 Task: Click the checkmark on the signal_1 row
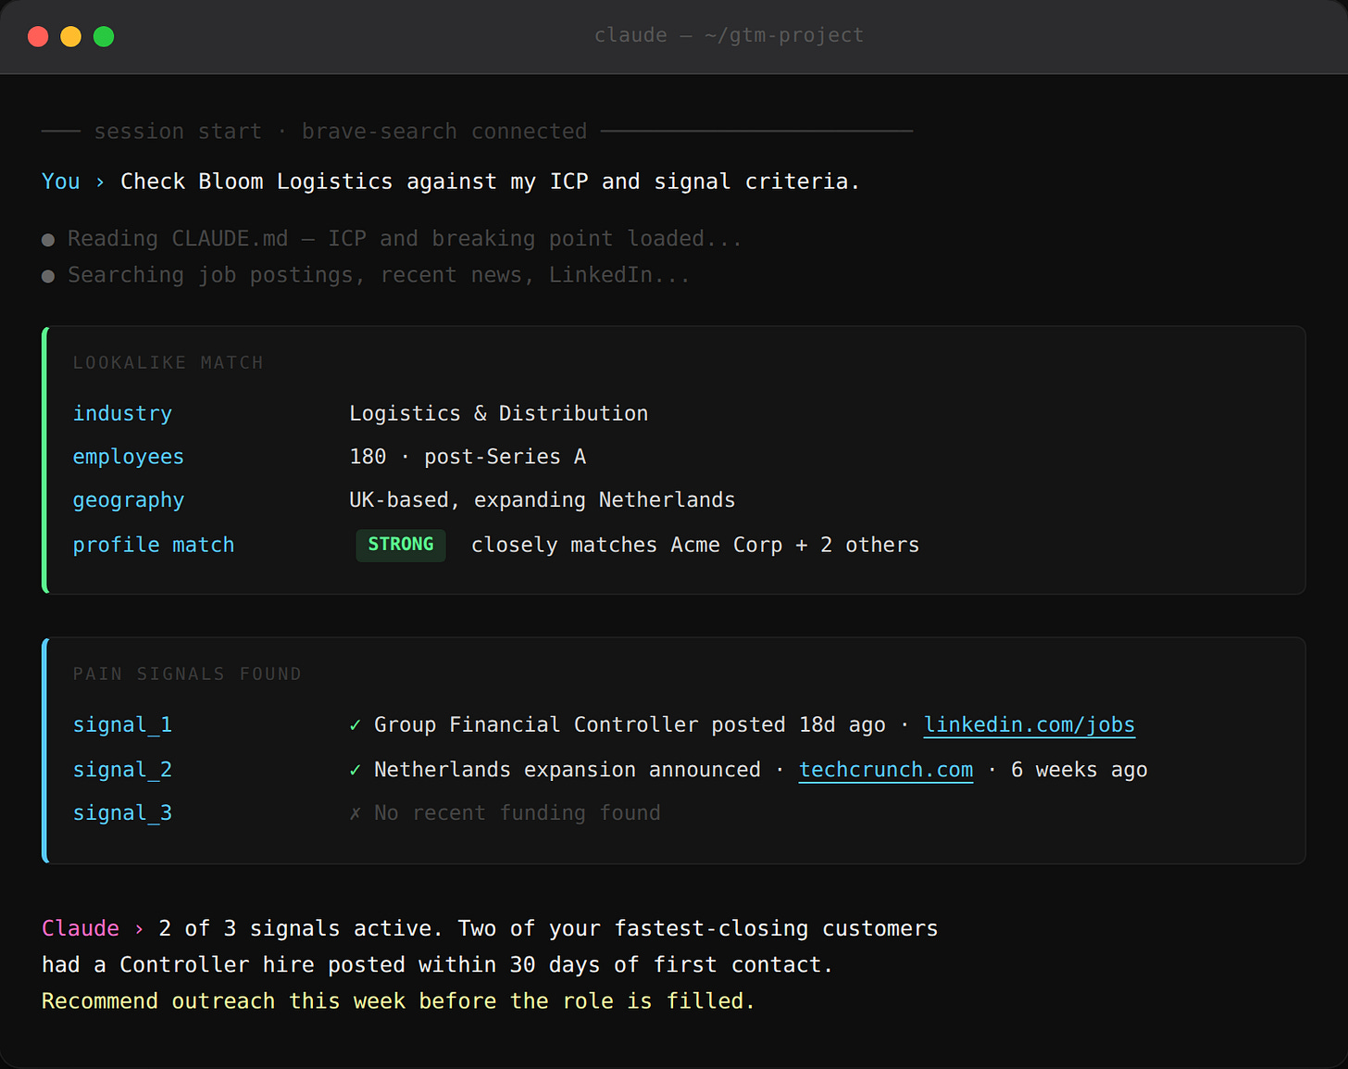[356, 725]
